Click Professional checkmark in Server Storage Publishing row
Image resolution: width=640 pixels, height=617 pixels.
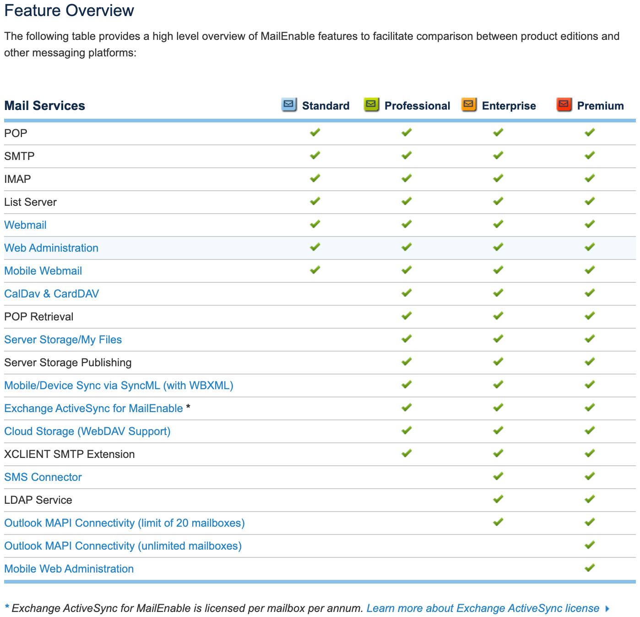[x=407, y=362]
